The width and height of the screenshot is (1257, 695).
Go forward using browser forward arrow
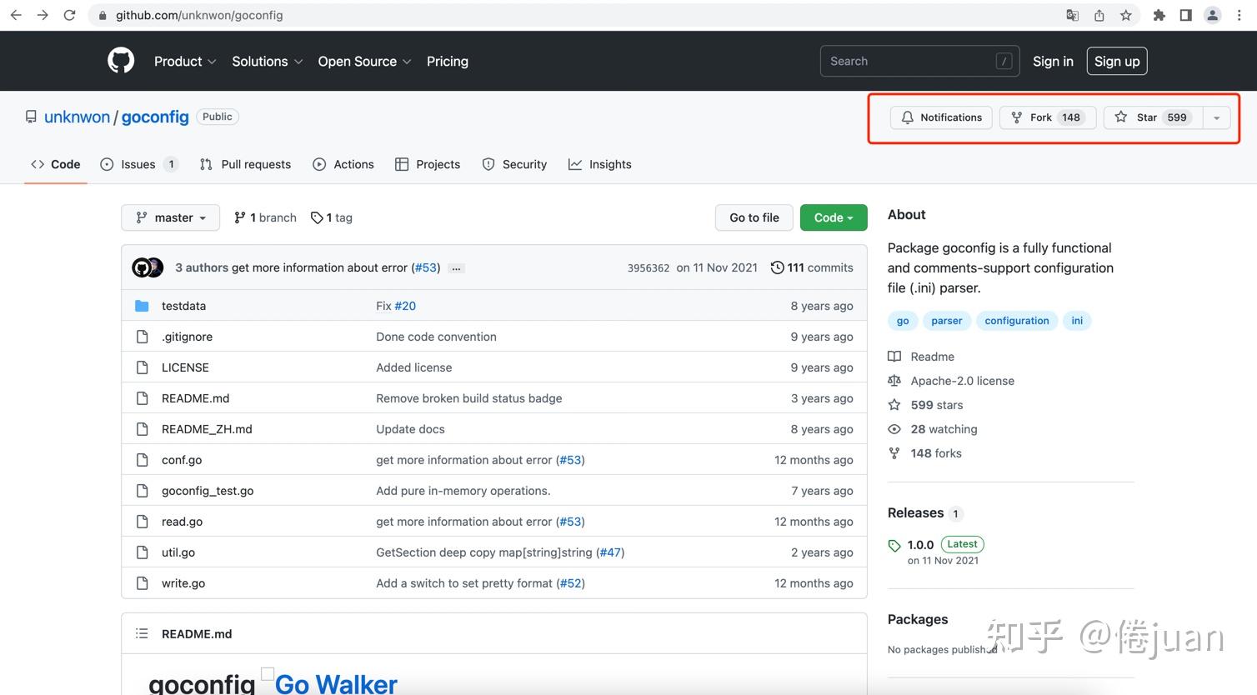43,15
